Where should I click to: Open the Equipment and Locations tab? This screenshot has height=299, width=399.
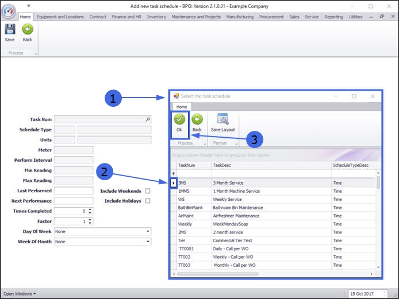(x=60, y=17)
